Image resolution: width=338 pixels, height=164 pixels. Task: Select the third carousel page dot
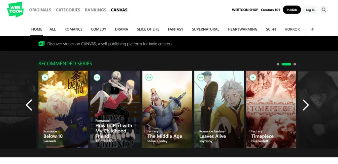coord(295,64)
